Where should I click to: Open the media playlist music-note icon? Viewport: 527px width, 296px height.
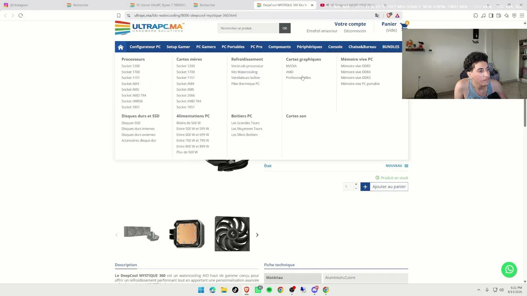click(x=483, y=16)
